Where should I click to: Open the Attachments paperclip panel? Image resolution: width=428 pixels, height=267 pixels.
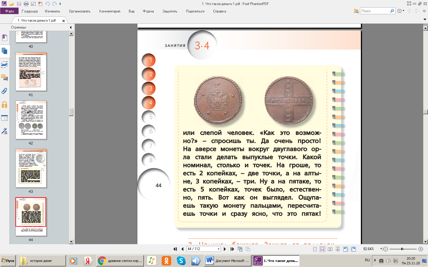pos(4,91)
